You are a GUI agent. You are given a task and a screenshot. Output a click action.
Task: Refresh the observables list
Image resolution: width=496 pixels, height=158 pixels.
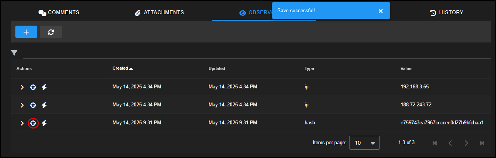click(51, 32)
